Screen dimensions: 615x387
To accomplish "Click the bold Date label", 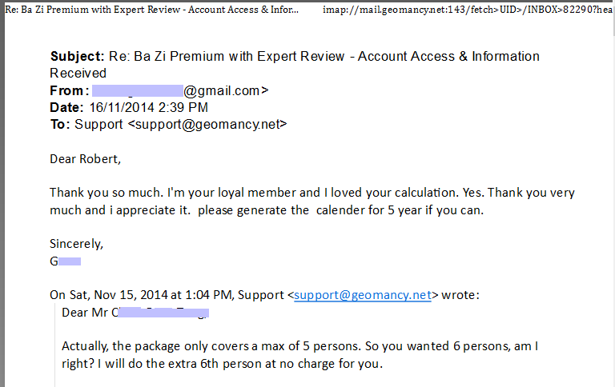I will [66, 108].
